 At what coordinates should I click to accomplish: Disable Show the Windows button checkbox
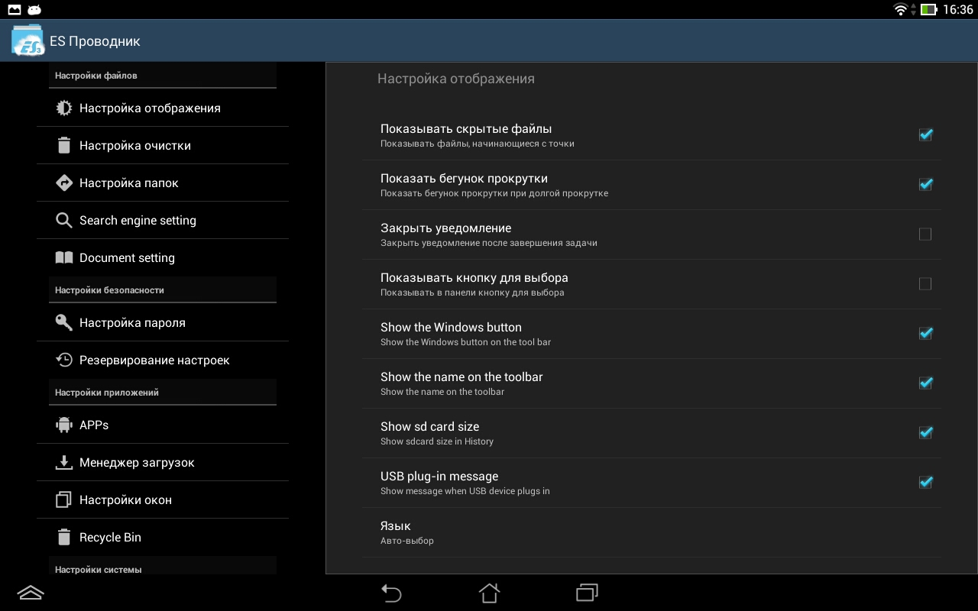(925, 334)
